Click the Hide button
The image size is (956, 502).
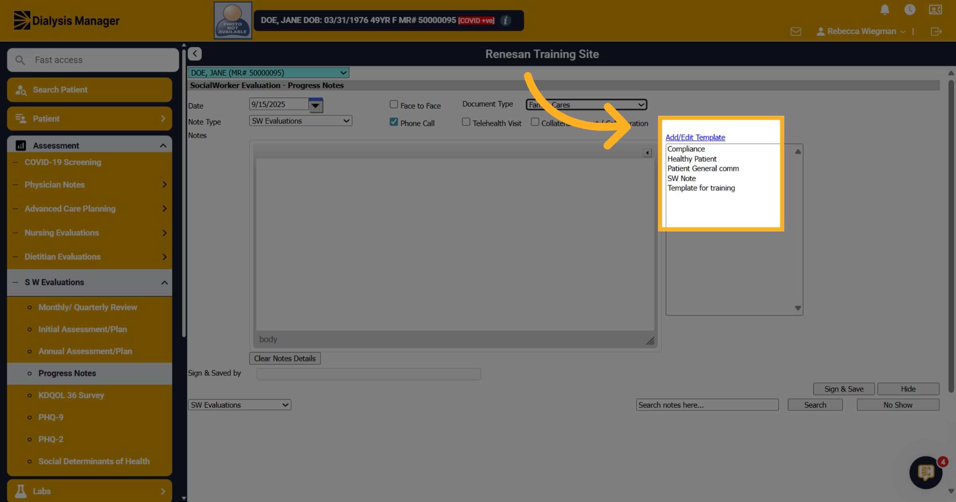(x=908, y=389)
